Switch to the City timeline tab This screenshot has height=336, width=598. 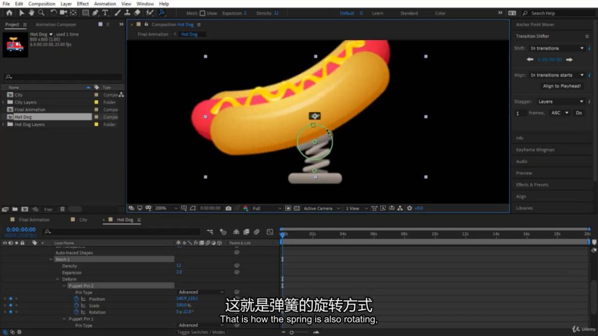coord(83,220)
